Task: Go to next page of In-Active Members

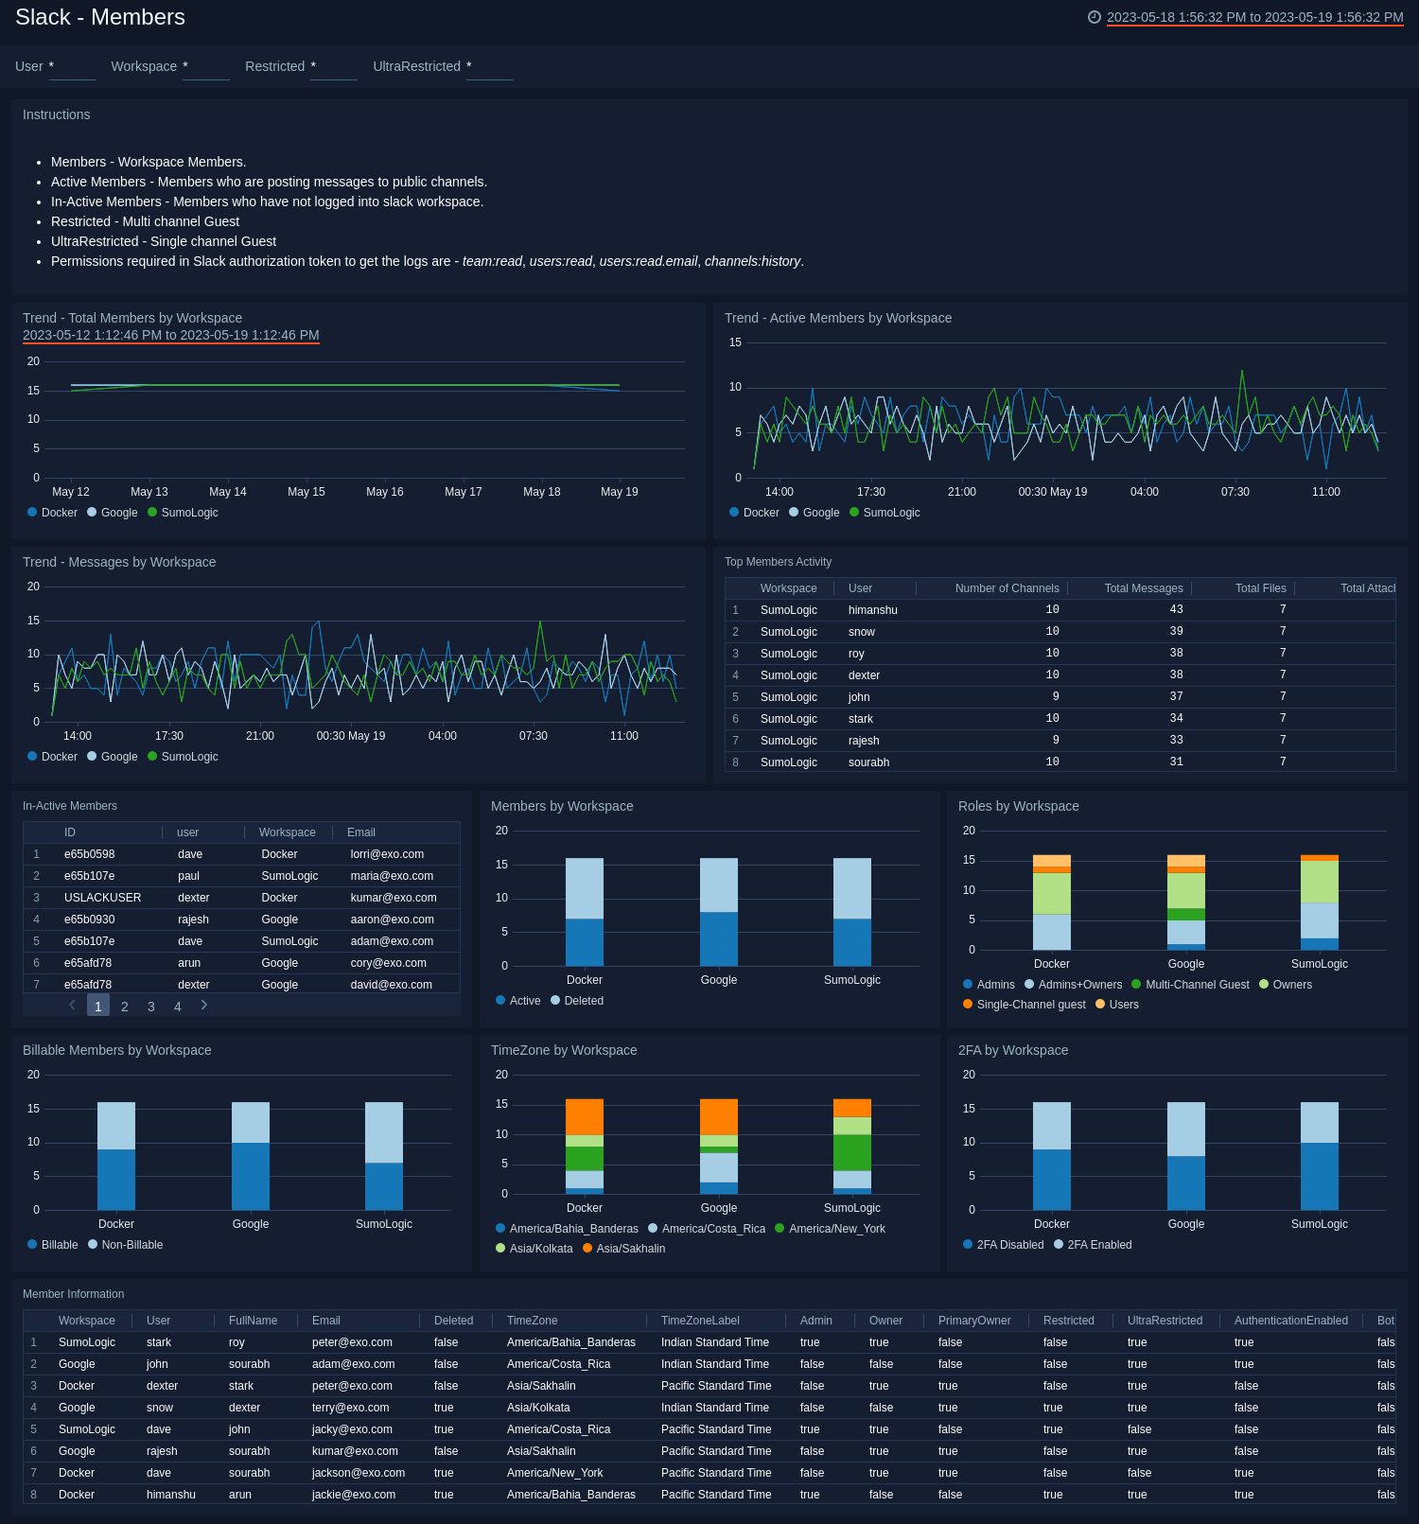Action: tap(204, 1006)
